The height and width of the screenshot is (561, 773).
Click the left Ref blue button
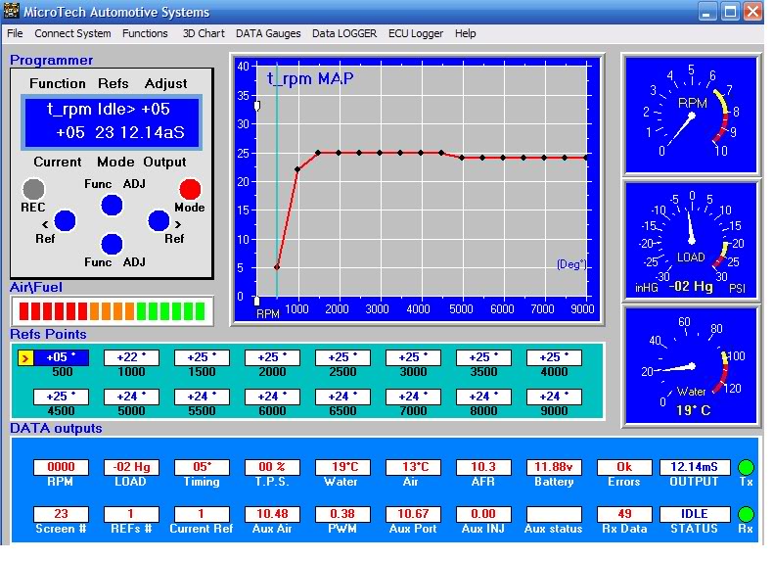[x=65, y=220]
